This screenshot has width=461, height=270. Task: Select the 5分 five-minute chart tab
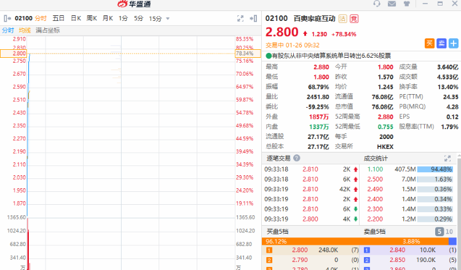click(138, 18)
